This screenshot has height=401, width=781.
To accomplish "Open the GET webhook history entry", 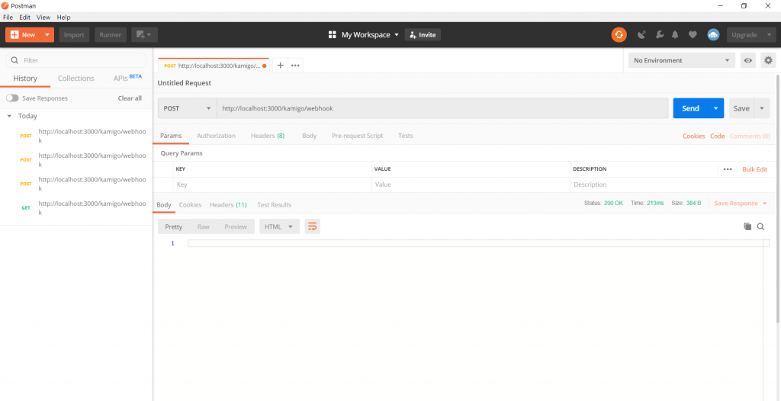I will (x=76, y=207).
